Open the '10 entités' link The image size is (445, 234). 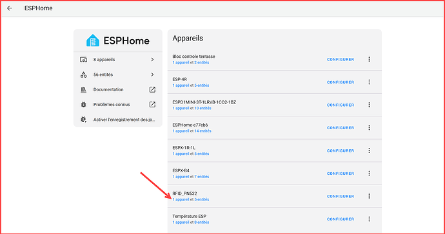[203, 108]
